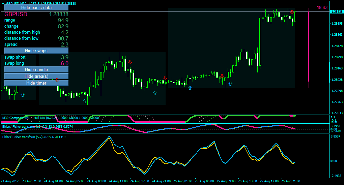
Task: Select the blue up arrow near 24 Aug 21:00
Action: click(x=155, y=93)
